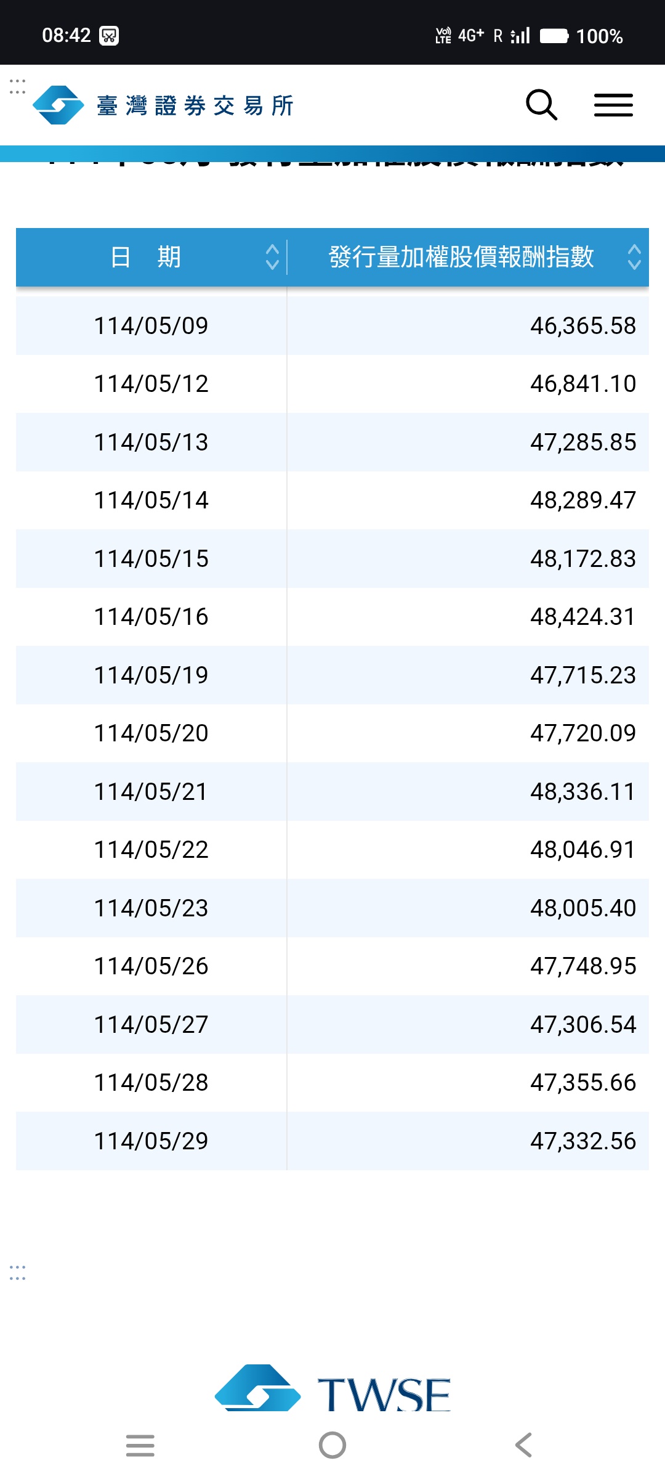
Task: Tap the Android back arrow button
Action: (523, 1445)
